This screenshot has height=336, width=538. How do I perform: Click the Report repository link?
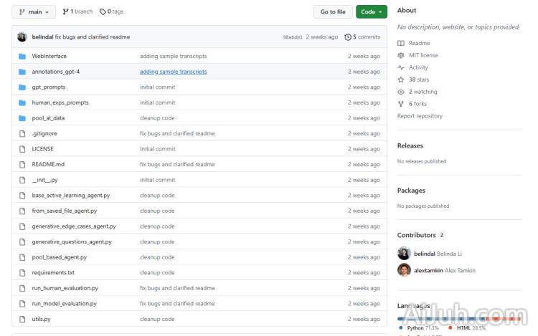click(x=420, y=116)
